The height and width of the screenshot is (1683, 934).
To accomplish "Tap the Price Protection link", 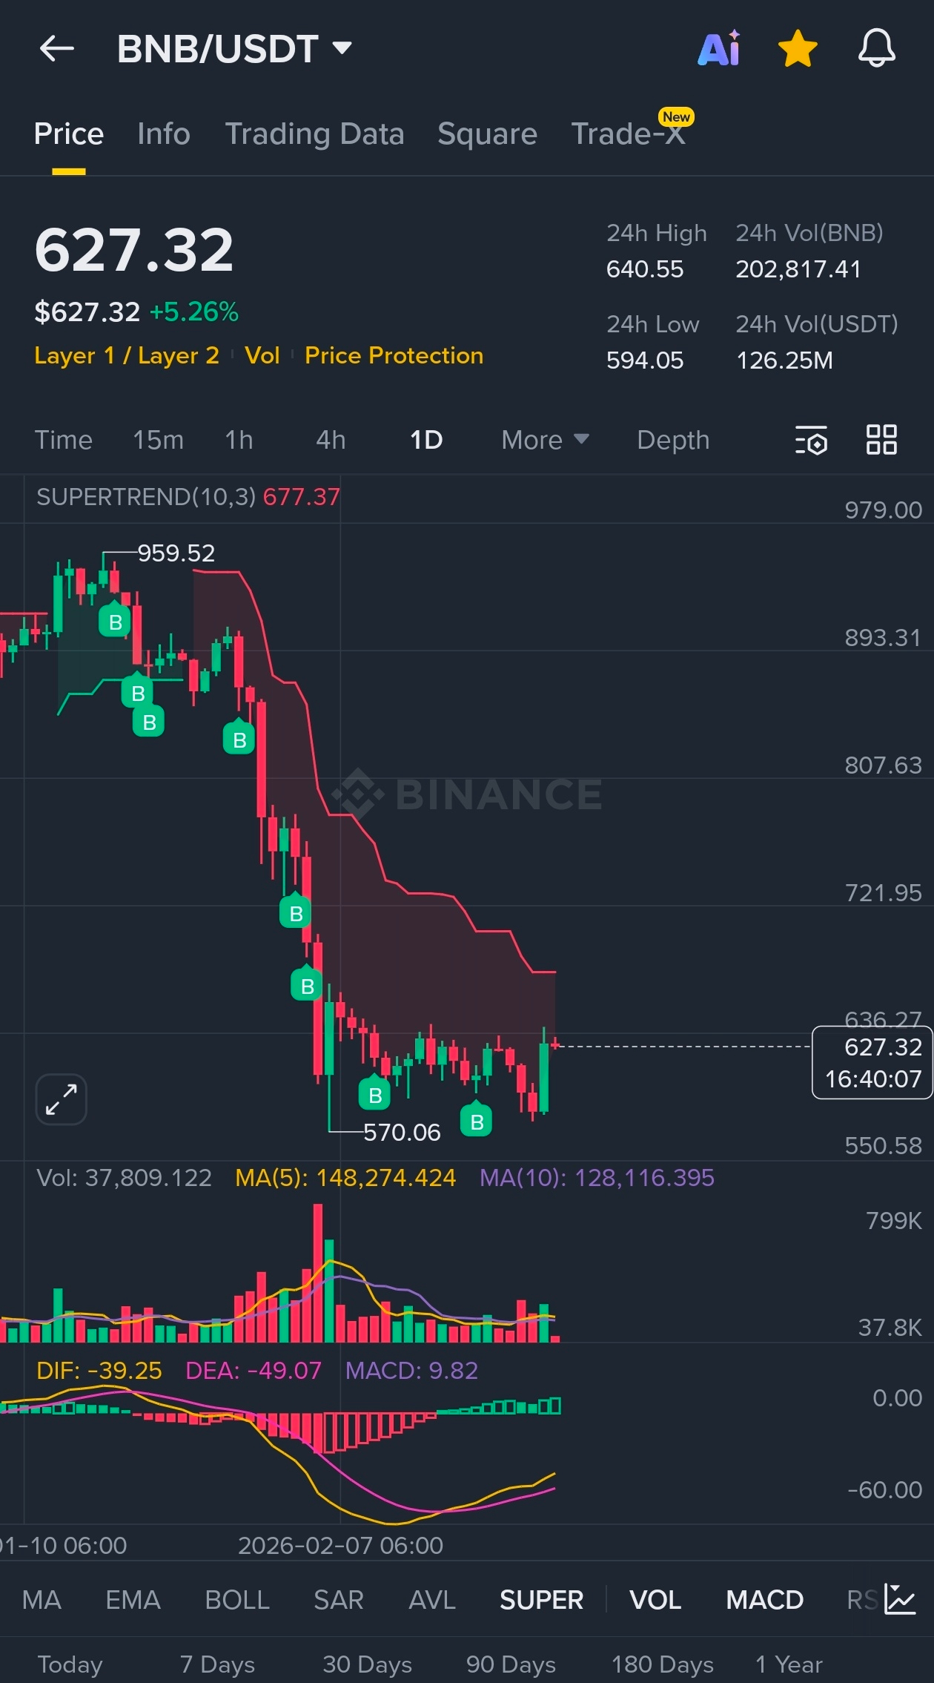I will click(394, 355).
